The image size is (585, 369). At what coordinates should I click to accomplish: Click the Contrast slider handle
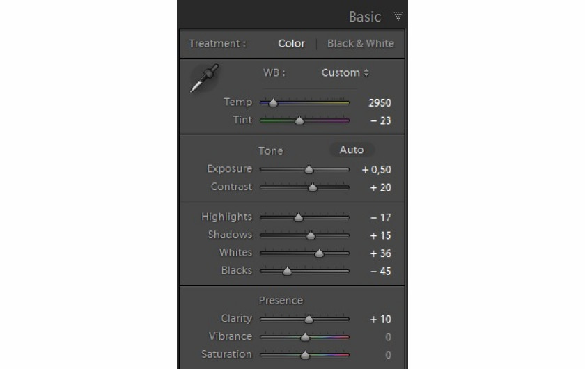coord(312,187)
